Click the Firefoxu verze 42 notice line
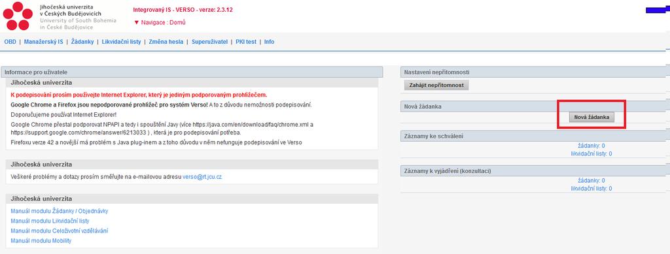Viewport: 670px width, 254px height. click(156, 142)
